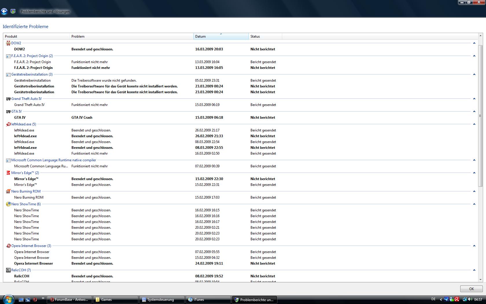This screenshot has height=304, width=486.
Task: Collapse the Opera Internet Browser group
Action: pyautogui.click(x=474, y=246)
